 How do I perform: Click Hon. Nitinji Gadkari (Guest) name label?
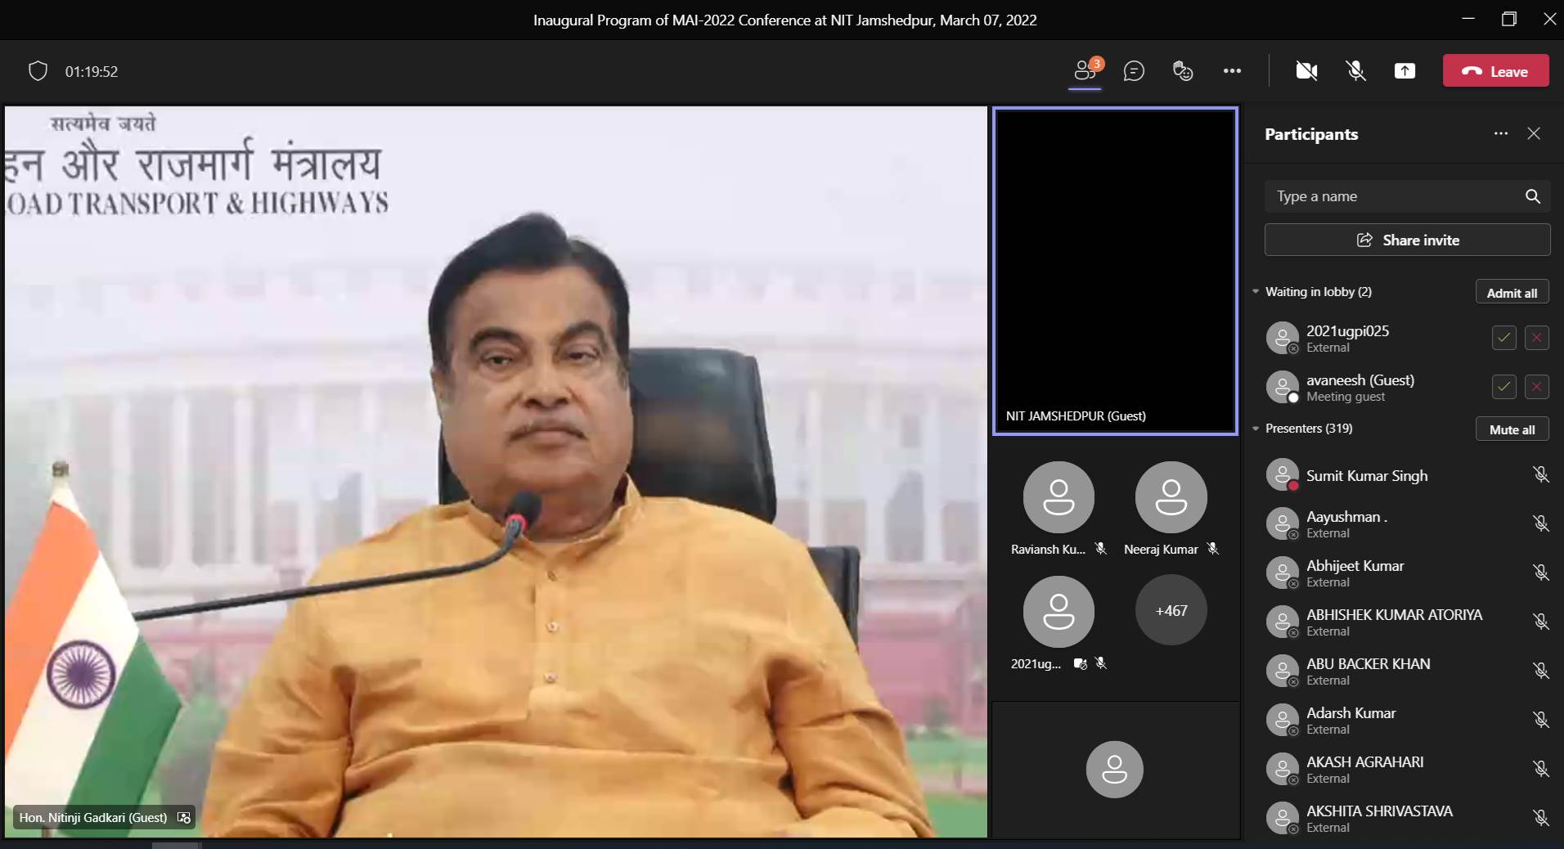(93, 817)
